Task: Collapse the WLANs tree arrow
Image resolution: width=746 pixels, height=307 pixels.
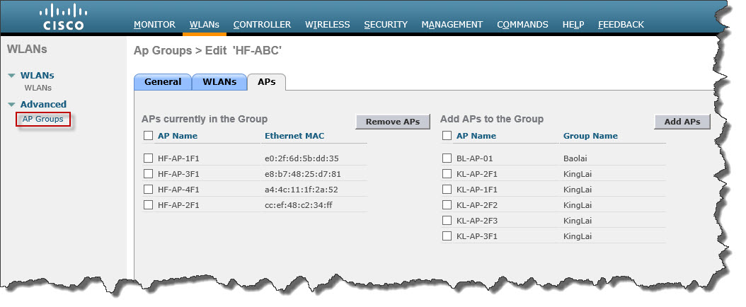Action: tap(11, 76)
